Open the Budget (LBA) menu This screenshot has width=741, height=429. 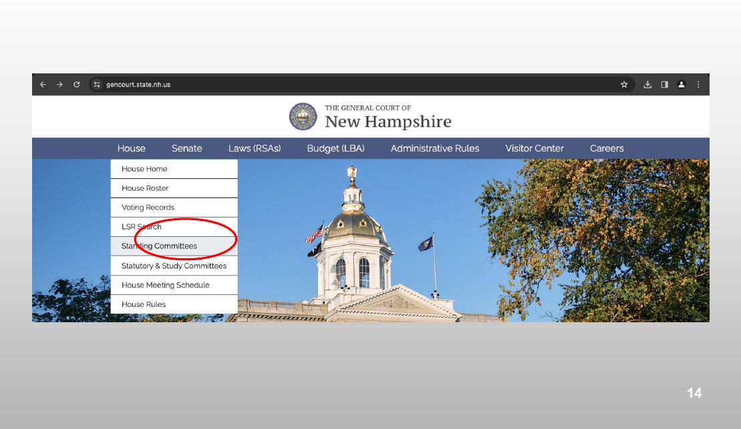(335, 148)
